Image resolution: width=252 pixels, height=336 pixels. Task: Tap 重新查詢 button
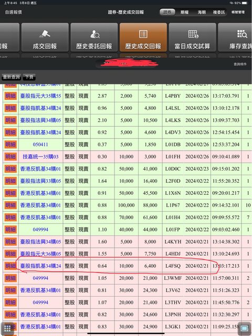coord(11,77)
